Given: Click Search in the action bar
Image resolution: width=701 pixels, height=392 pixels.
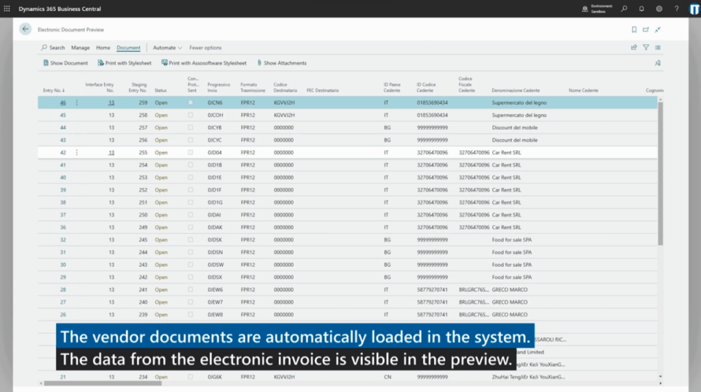Looking at the screenshot, I should (x=53, y=47).
